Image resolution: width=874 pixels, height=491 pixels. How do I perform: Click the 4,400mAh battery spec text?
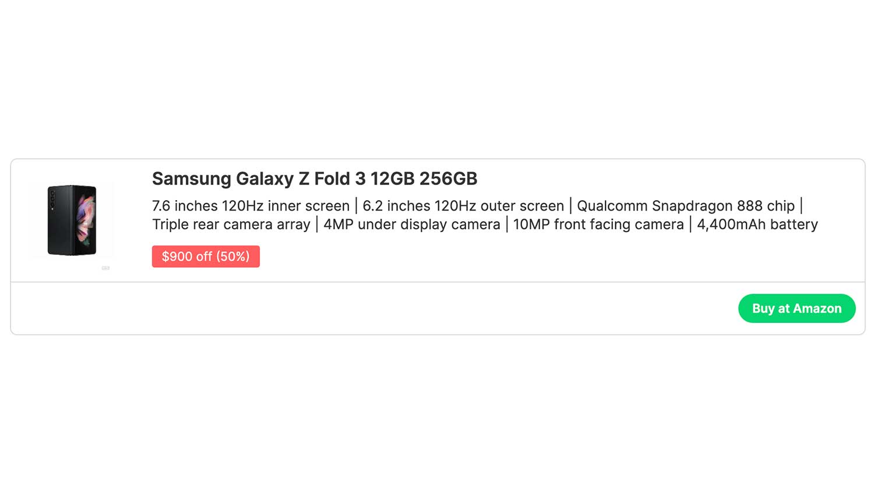[x=757, y=225]
